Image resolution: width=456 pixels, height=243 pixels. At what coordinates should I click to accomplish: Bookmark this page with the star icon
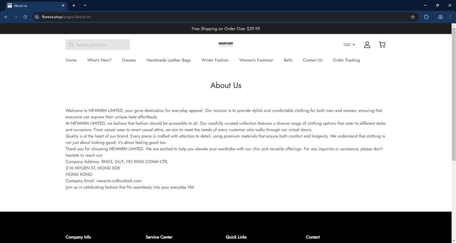(413, 17)
